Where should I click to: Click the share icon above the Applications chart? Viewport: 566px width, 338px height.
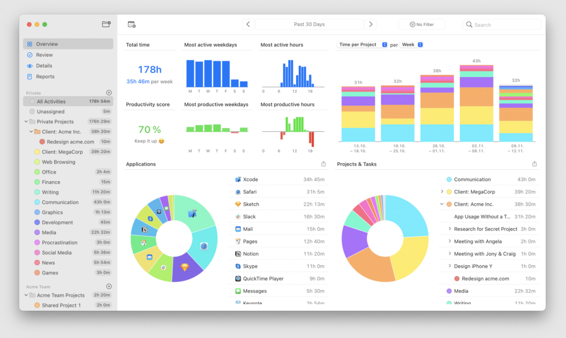323,164
